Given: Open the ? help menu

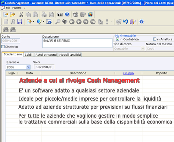Looking at the screenshot, I should coord(25,8).
